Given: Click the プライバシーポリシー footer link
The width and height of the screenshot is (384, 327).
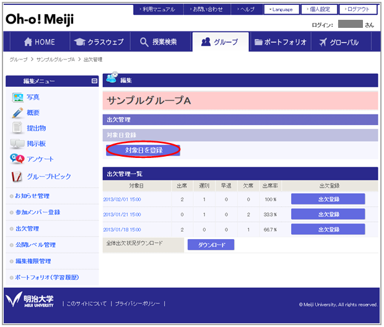Looking at the screenshot, I should (137, 303).
